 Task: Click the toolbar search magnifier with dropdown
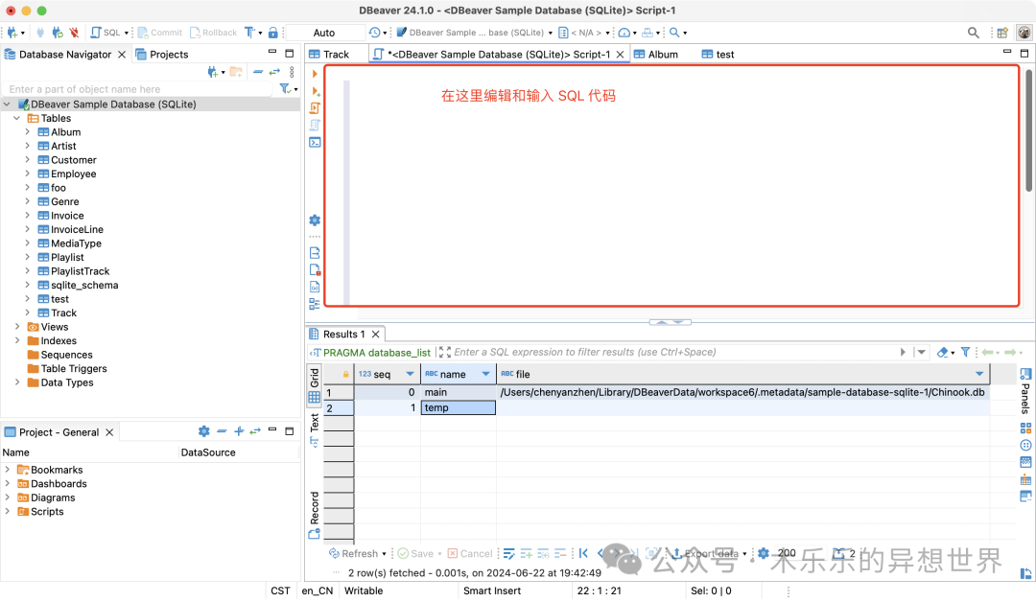point(674,33)
